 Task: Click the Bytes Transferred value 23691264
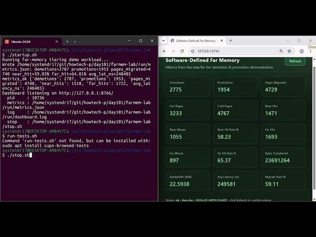coord(277,160)
